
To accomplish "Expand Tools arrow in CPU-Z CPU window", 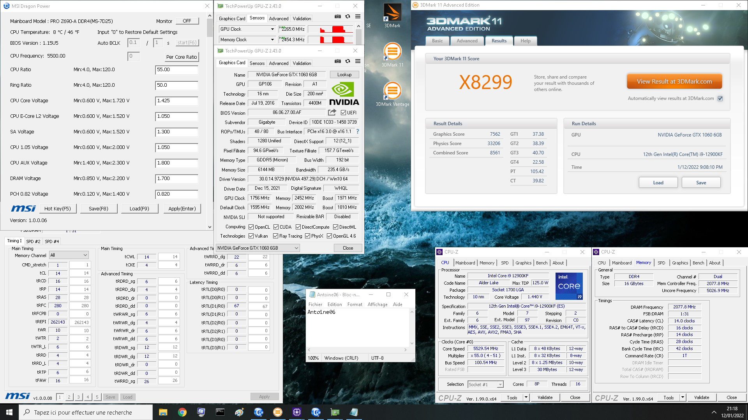I will point(526,397).
